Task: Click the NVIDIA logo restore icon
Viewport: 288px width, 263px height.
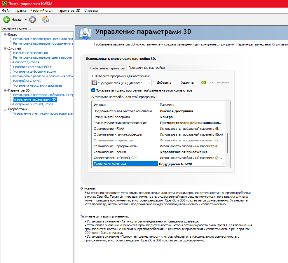Action: (x=204, y=83)
